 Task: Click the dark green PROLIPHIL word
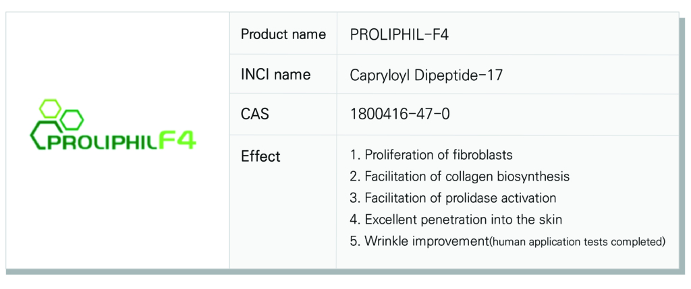(101, 143)
